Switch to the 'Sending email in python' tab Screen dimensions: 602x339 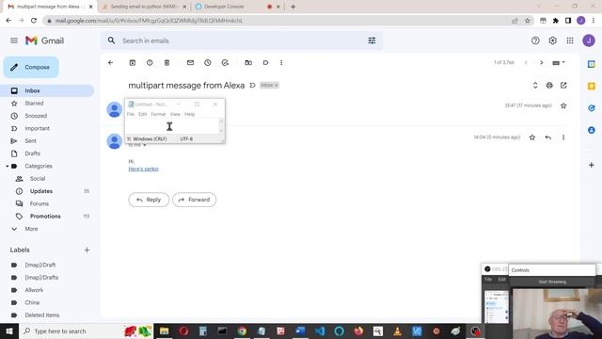[143, 7]
